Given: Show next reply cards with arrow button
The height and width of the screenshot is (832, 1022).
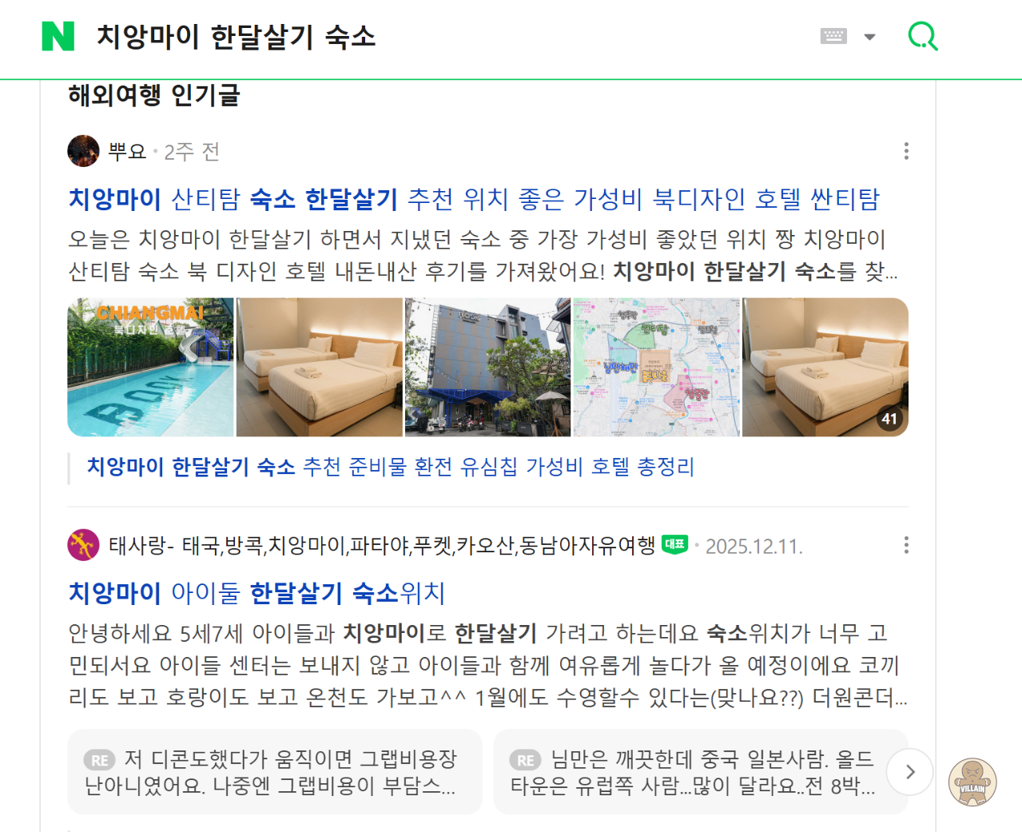Looking at the screenshot, I should pyautogui.click(x=910, y=772).
